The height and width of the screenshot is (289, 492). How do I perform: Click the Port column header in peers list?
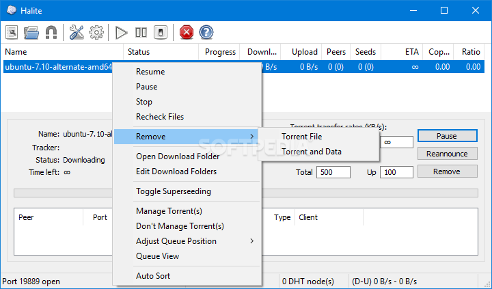click(100, 217)
